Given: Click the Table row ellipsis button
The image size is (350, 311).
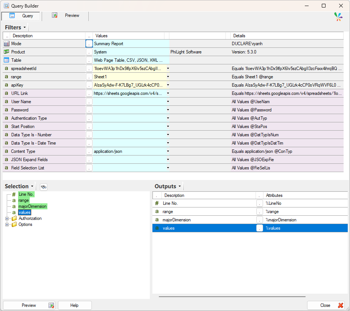Looking at the screenshot, I should [x=89, y=60].
